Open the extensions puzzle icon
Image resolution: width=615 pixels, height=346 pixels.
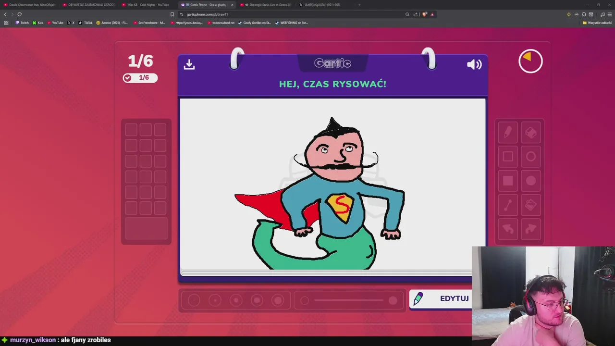pyautogui.click(x=584, y=14)
